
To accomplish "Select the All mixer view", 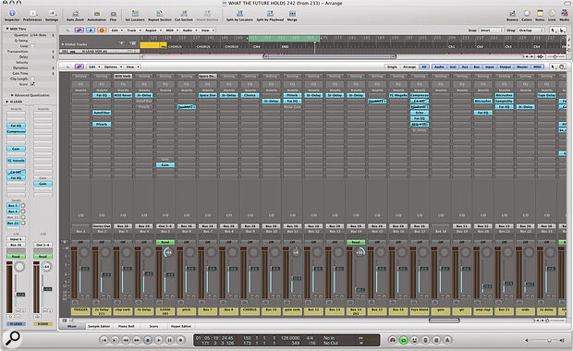I will coord(424,67).
